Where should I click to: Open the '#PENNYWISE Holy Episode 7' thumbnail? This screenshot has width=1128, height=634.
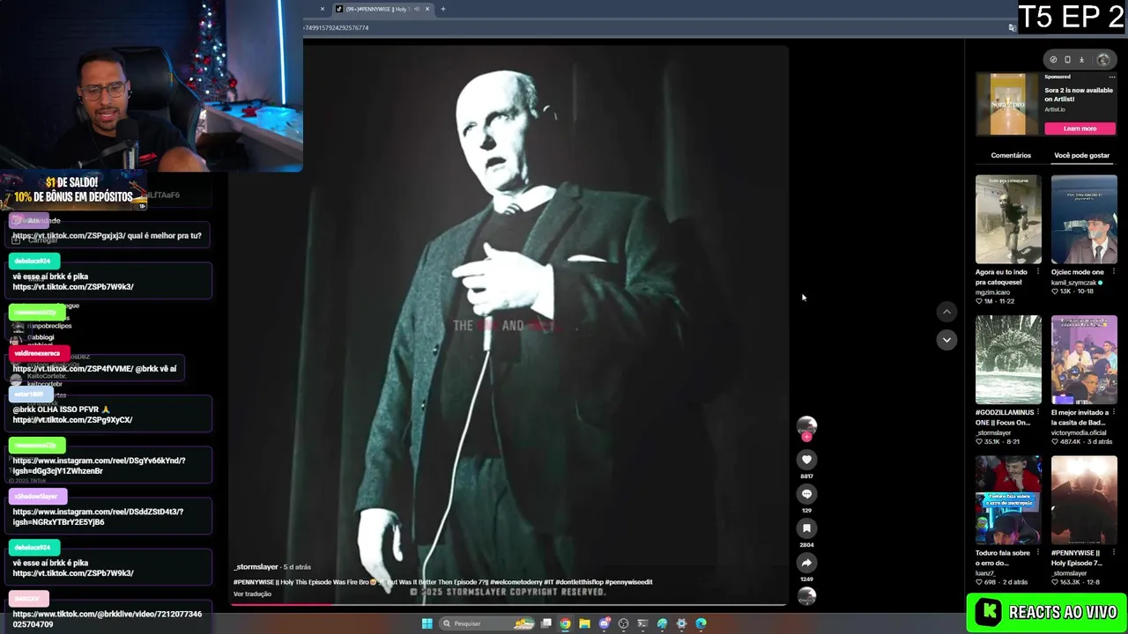pos(1084,500)
